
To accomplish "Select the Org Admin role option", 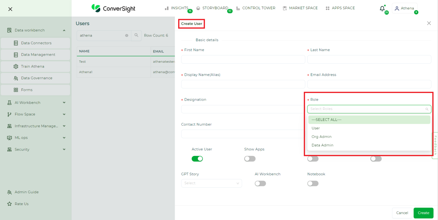I will pyautogui.click(x=369, y=137).
